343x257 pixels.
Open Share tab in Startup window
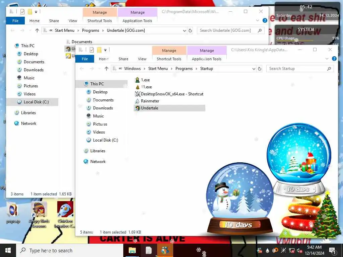click(x=123, y=59)
